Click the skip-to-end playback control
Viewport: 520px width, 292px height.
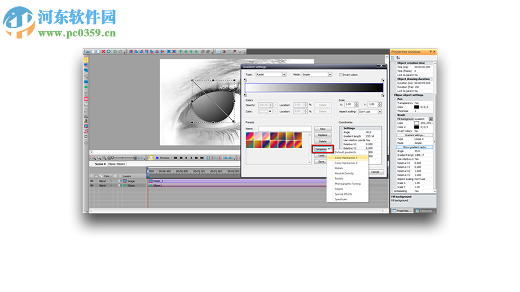pos(202,158)
